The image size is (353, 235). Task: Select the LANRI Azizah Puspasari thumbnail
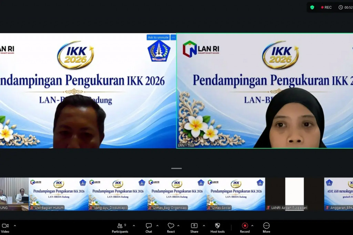point(295,194)
